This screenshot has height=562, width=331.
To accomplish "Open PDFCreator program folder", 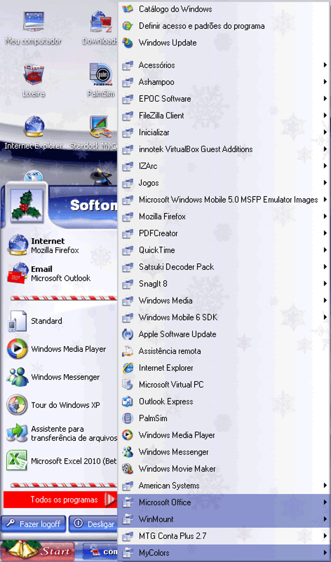I will 224,234.
